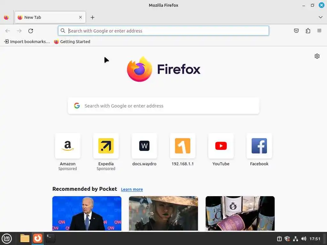Close the New Tab tab

80,17
